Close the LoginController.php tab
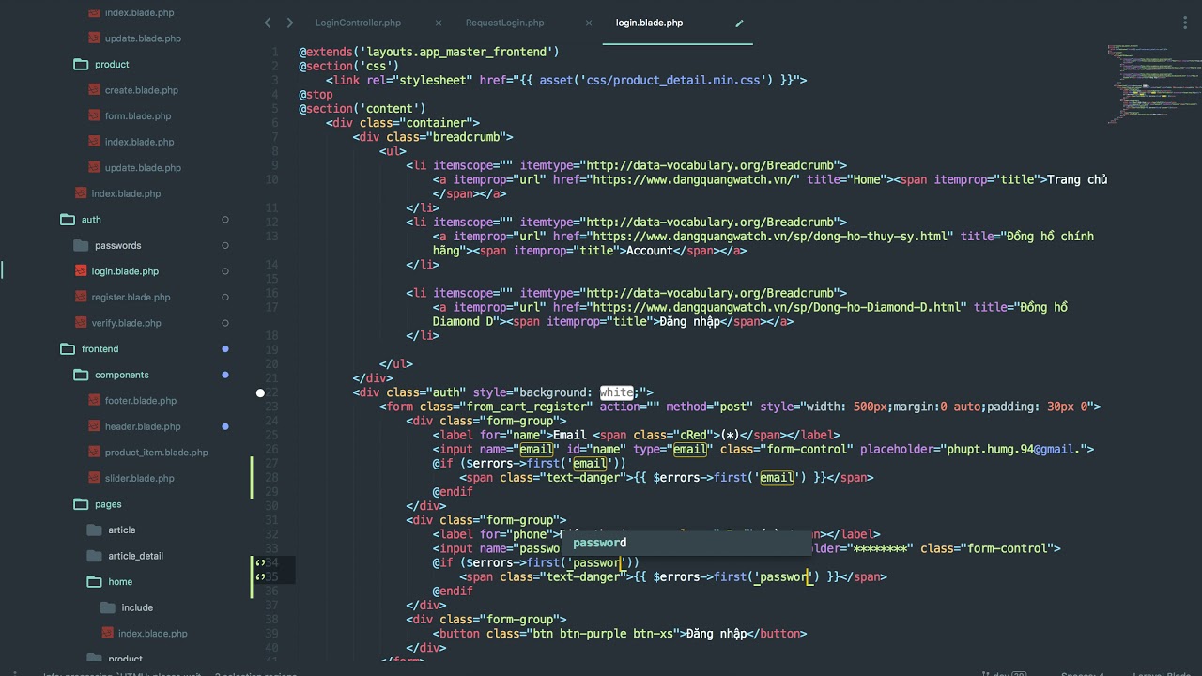The height and width of the screenshot is (676, 1202). click(439, 23)
